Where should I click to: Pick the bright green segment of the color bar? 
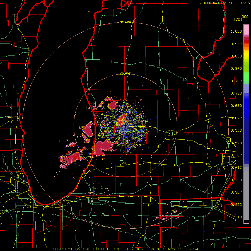coord(246,76)
